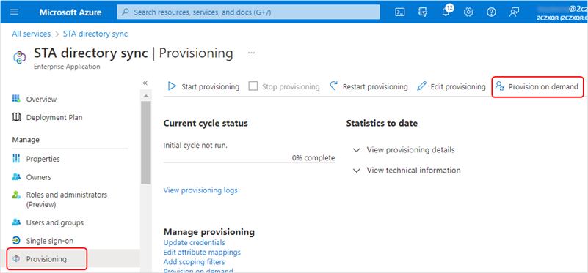Expand View provisioning details
588x273 pixels.
404,150
